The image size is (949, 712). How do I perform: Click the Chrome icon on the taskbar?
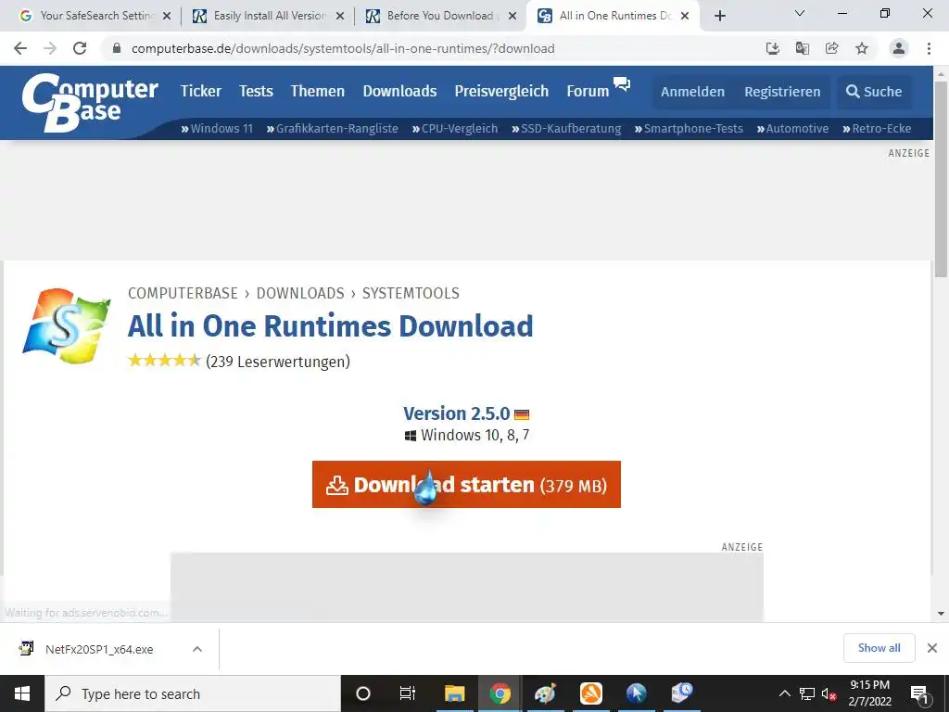[500, 693]
